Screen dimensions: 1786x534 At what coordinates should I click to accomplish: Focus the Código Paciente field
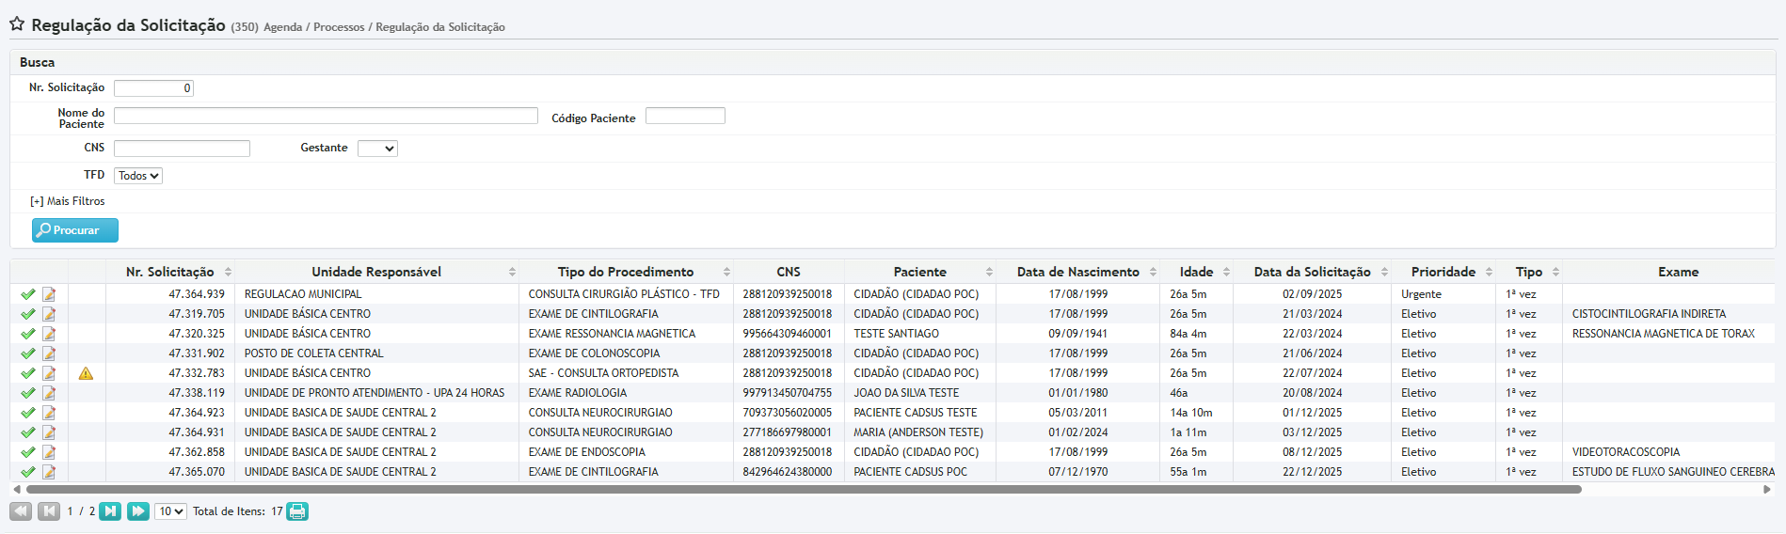pos(685,116)
